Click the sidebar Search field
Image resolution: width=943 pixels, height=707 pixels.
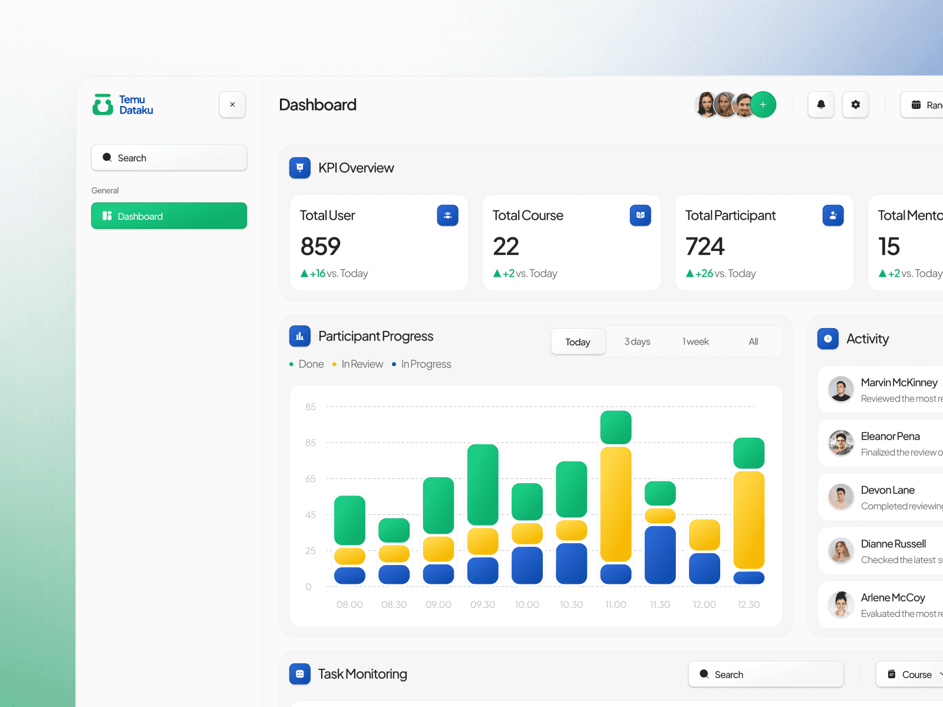[x=169, y=158]
